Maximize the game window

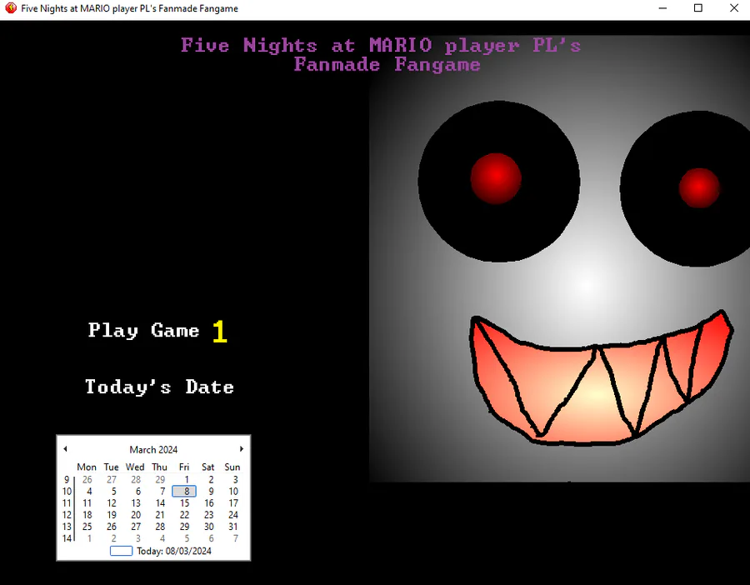(698, 8)
